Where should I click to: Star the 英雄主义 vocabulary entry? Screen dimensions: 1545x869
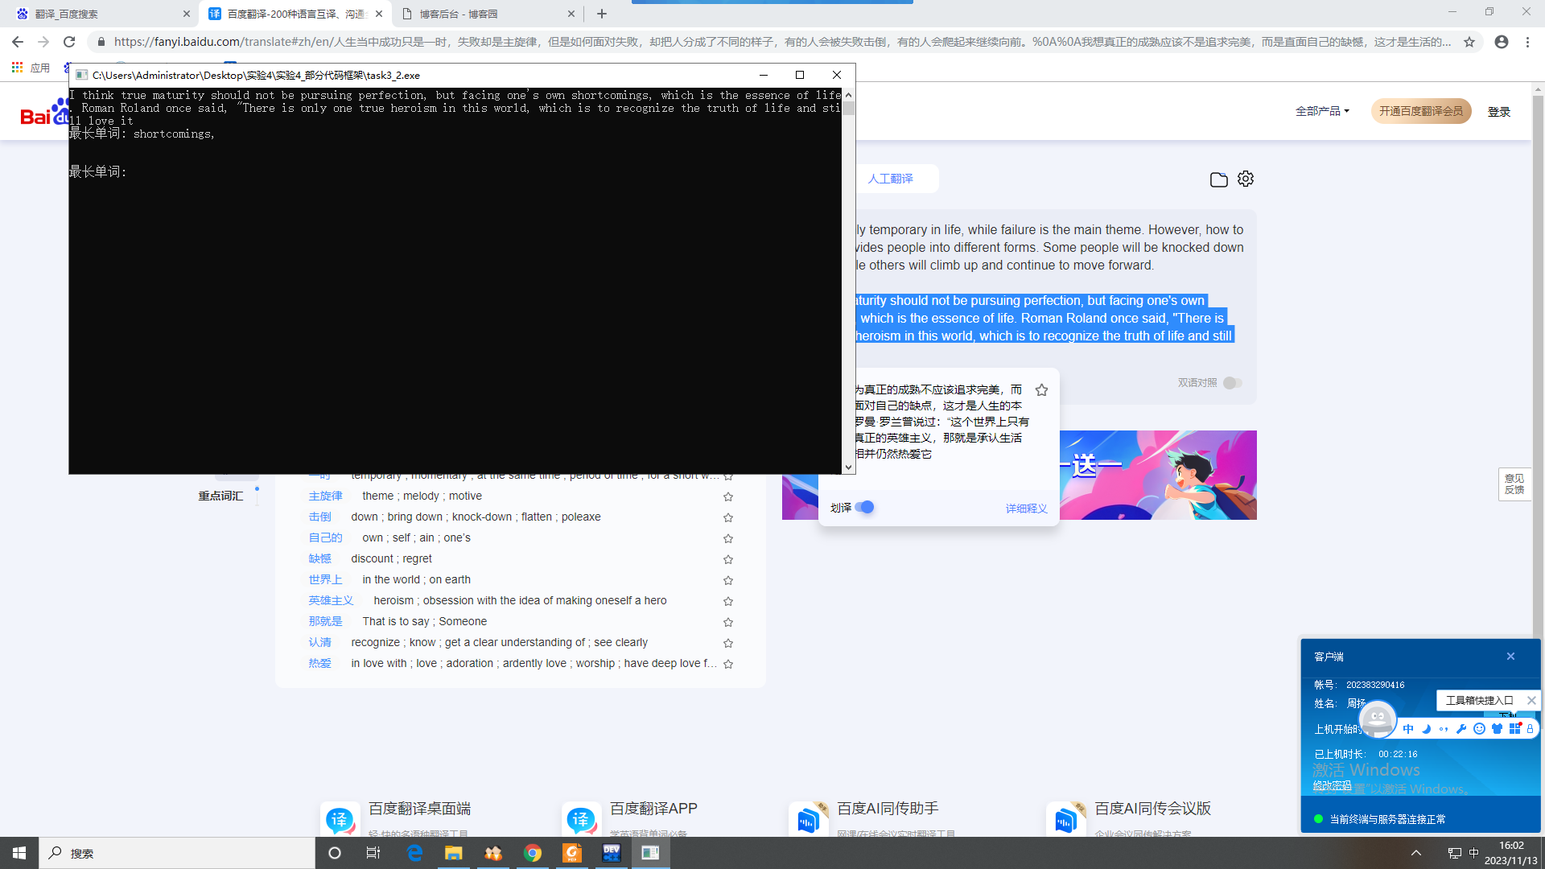point(727,601)
